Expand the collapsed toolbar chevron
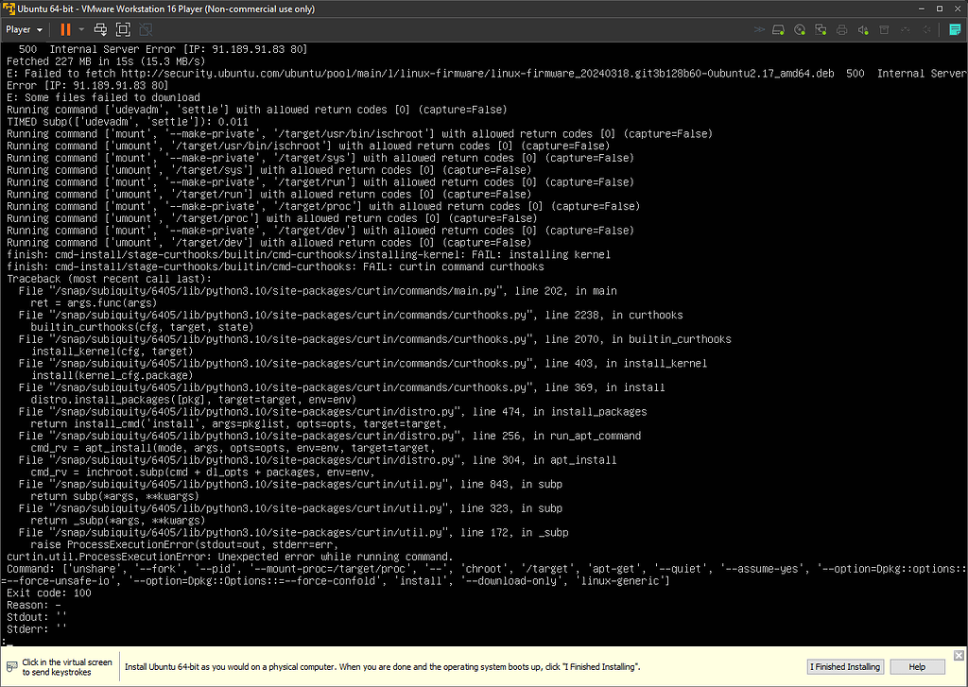Screen dimensions: 968x687 pyautogui.click(x=759, y=29)
